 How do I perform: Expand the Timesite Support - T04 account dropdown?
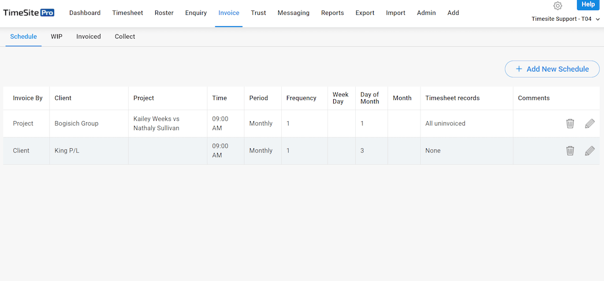(x=565, y=19)
